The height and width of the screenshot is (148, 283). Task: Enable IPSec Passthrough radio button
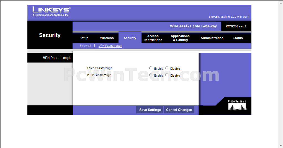point(151,68)
